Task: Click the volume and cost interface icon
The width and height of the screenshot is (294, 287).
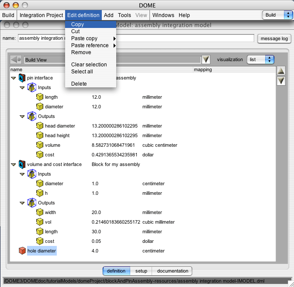Action: coord(22,164)
